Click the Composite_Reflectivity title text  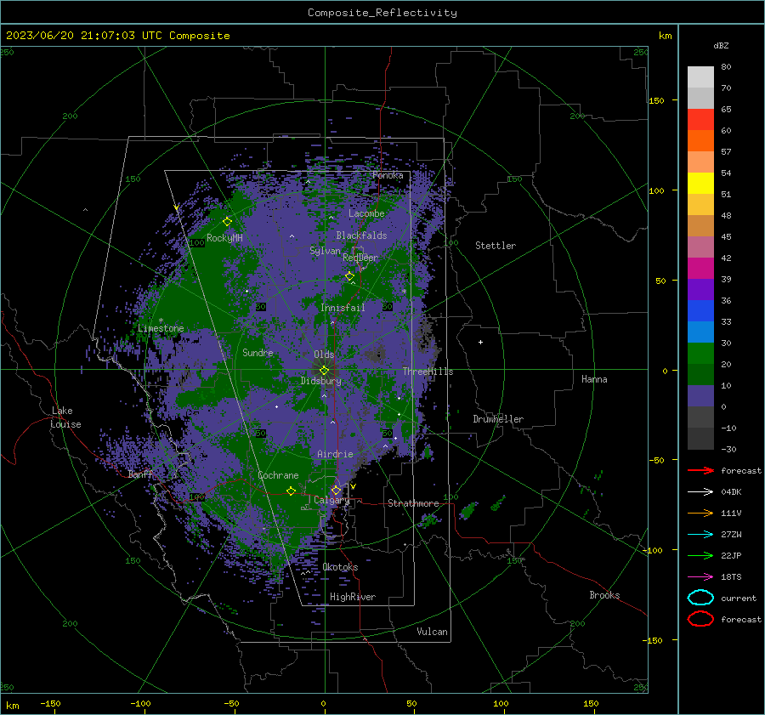(x=382, y=13)
